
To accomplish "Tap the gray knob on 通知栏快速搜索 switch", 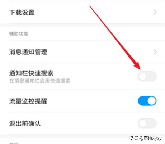I will (142, 76).
